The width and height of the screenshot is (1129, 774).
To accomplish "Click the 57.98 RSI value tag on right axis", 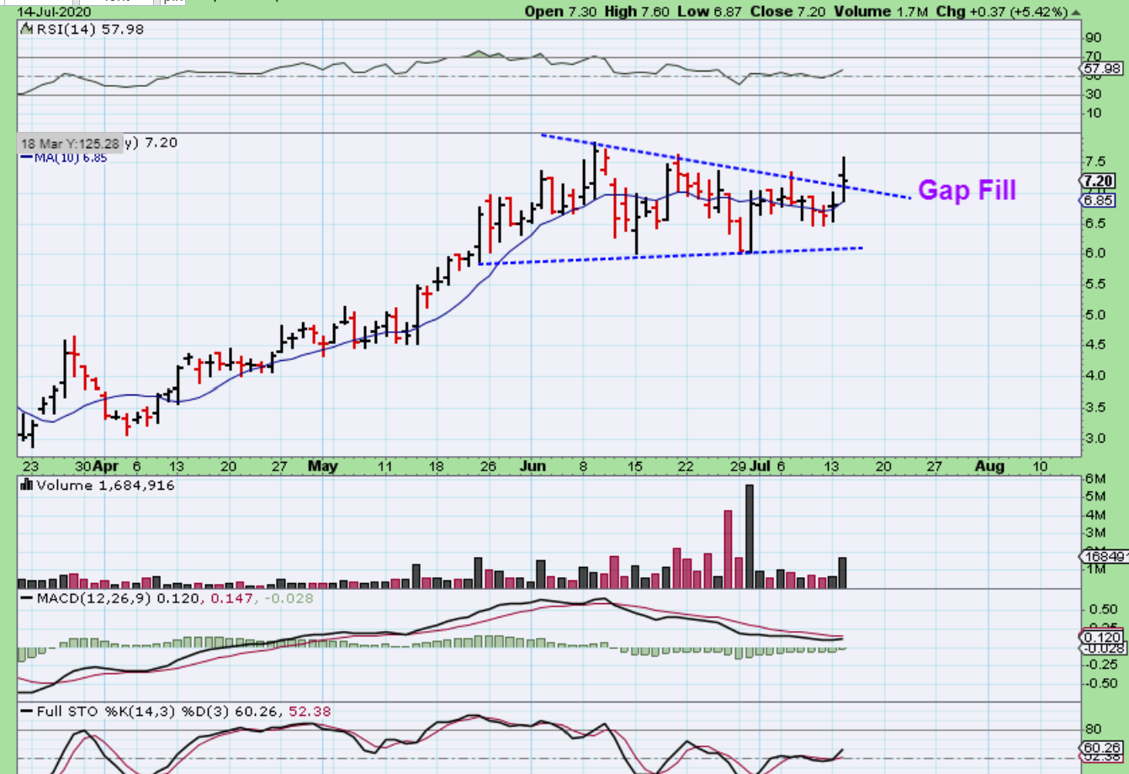I will (1100, 68).
